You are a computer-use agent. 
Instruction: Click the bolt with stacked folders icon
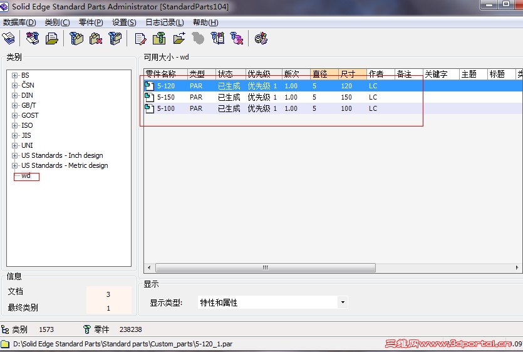tap(115, 38)
